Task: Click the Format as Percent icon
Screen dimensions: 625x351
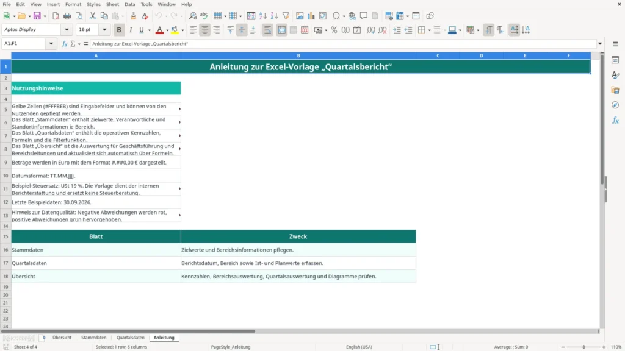Action: (x=334, y=30)
